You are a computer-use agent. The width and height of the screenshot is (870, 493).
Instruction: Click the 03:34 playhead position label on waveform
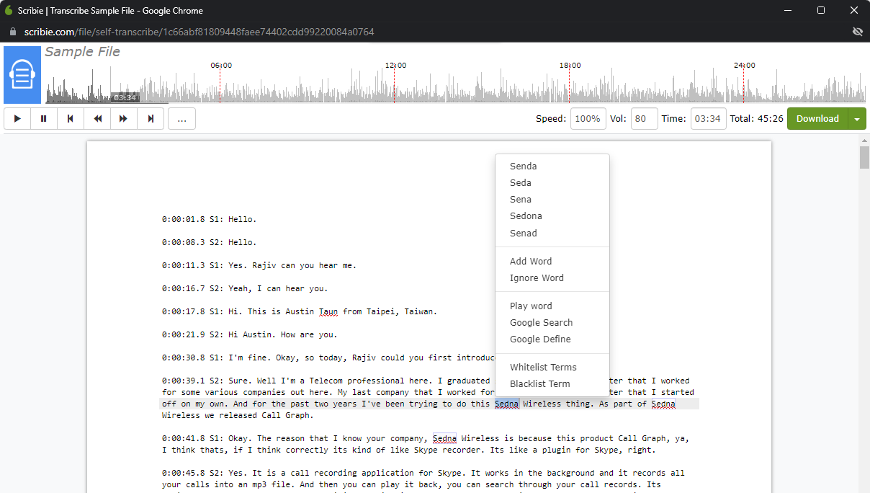pos(125,97)
